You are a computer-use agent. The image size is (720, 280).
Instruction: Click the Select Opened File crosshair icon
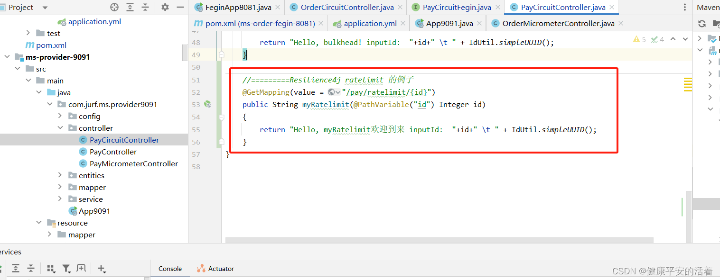click(x=113, y=7)
